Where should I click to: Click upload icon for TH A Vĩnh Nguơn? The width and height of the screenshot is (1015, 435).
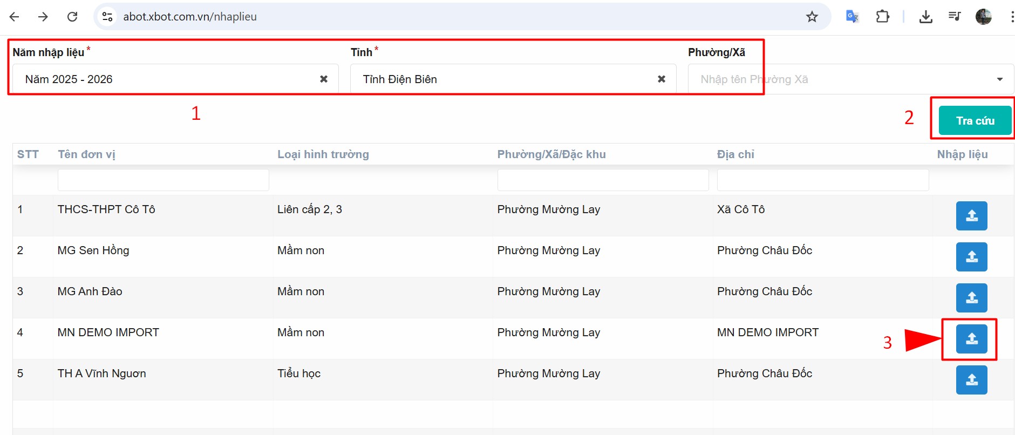(x=971, y=380)
